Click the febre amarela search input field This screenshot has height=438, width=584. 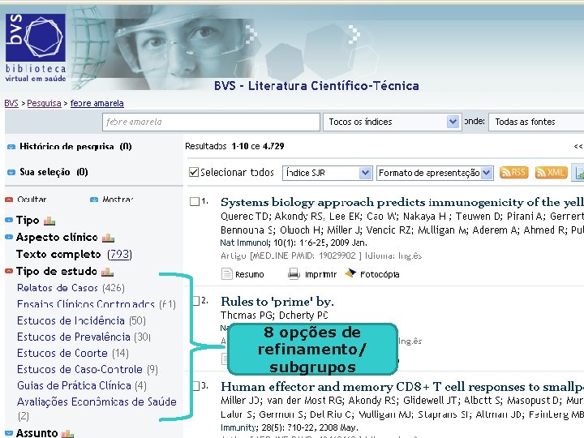[x=211, y=122]
